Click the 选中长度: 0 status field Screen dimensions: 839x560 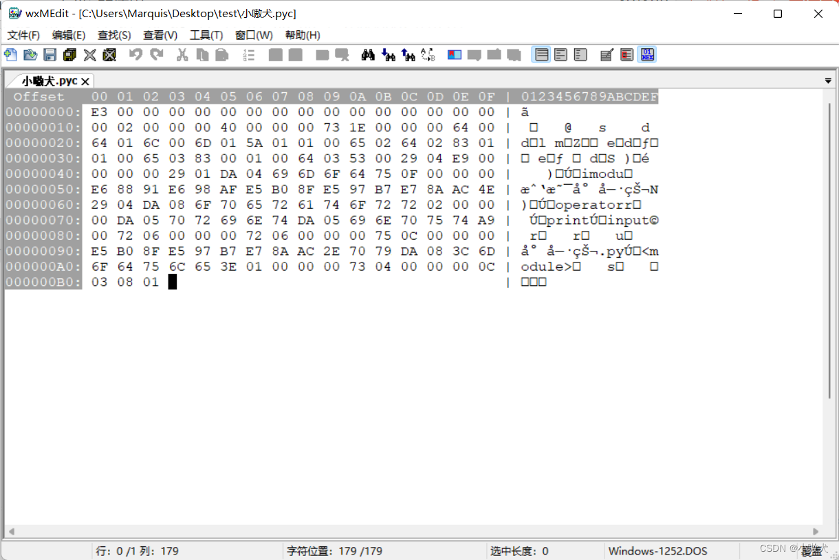pos(520,551)
